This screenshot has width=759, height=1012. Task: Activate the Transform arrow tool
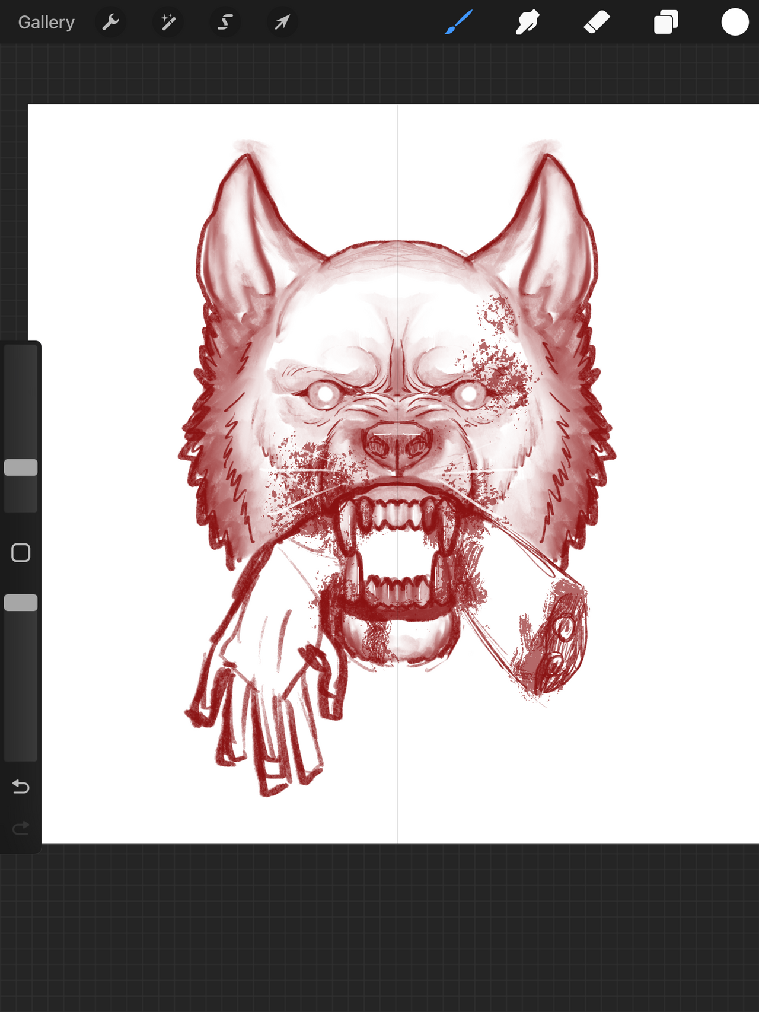coord(282,23)
